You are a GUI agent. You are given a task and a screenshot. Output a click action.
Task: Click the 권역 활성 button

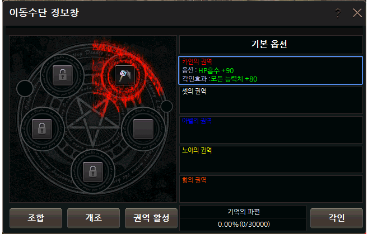coord(151,218)
